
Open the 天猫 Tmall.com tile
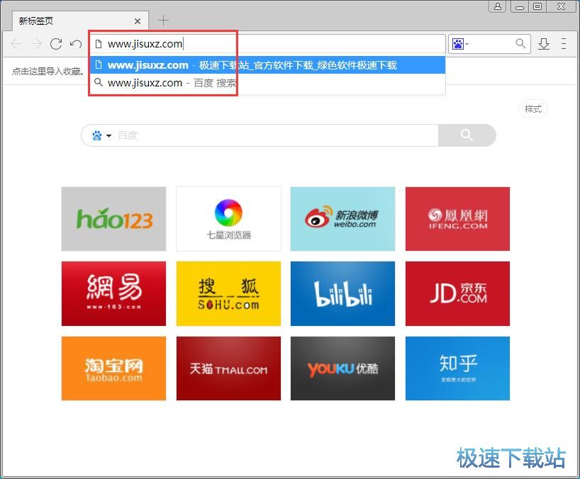tap(228, 368)
